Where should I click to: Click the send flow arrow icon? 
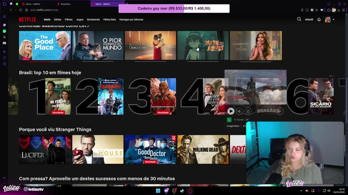pyautogui.click(x=317, y=10)
